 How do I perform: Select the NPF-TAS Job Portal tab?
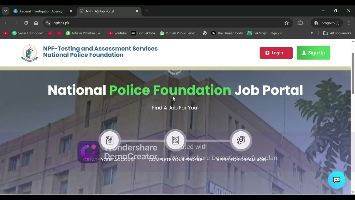point(109,11)
